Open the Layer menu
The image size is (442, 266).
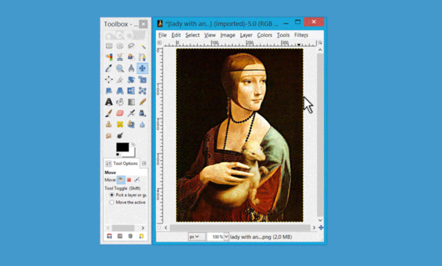click(246, 35)
